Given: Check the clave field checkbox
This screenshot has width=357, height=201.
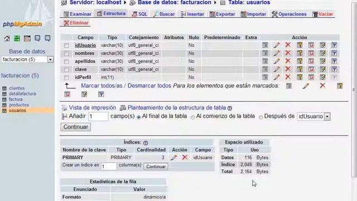Looking at the screenshot, I should tap(66, 69).
